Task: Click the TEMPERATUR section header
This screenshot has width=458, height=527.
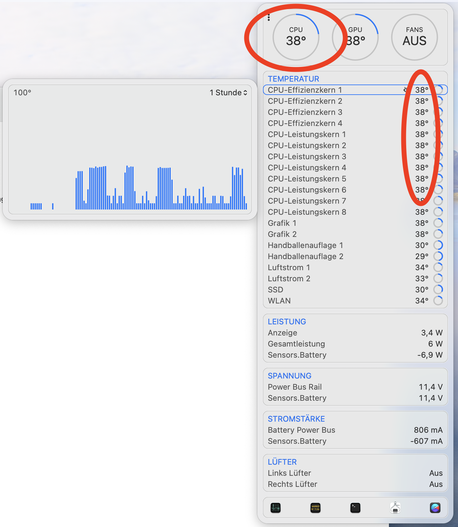Action: click(293, 79)
